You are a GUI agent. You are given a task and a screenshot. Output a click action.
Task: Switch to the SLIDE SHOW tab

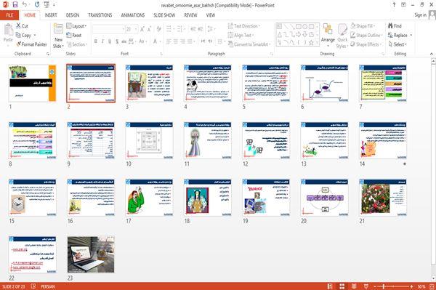click(x=164, y=15)
